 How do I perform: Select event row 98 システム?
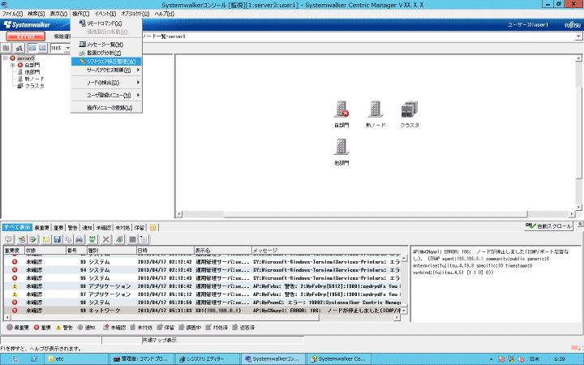tap(202, 303)
